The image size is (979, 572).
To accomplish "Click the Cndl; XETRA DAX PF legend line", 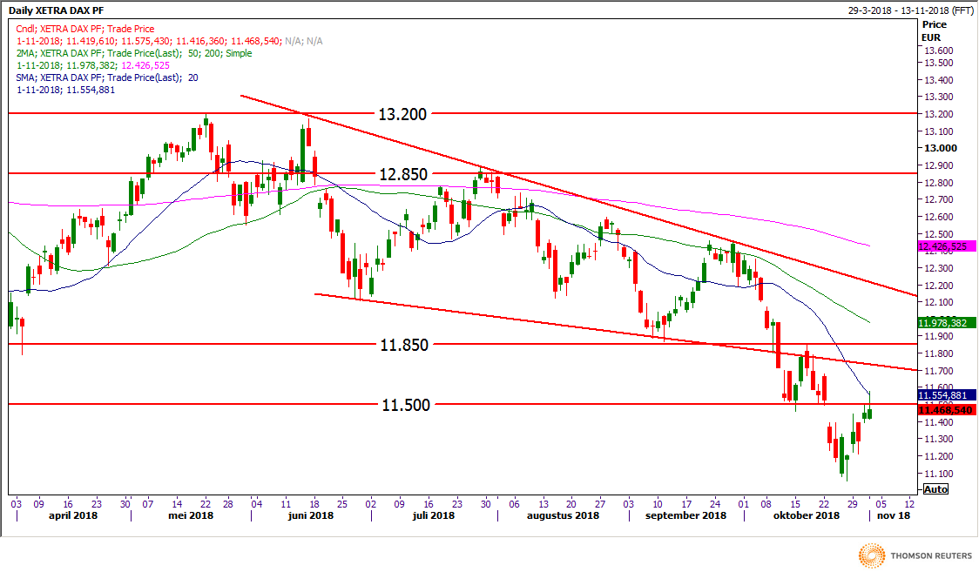I will click(84, 29).
